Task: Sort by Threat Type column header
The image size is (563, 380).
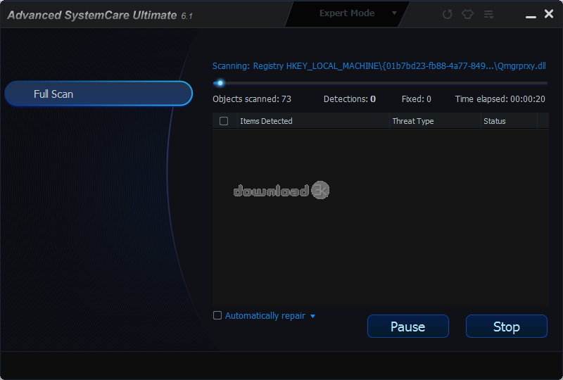Action: pyautogui.click(x=435, y=121)
